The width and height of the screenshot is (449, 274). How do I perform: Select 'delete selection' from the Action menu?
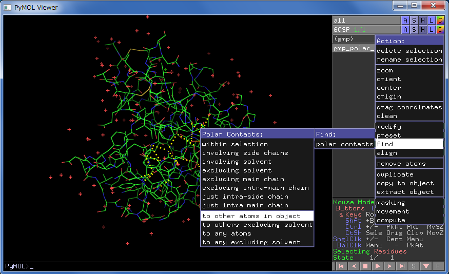[409, 51]
